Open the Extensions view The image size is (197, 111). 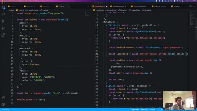coord(3,35)
